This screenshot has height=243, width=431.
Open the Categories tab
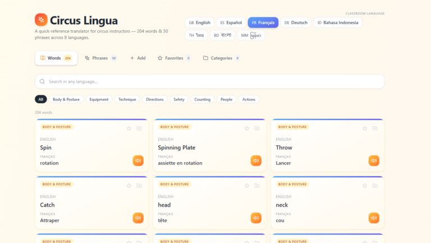221,58
